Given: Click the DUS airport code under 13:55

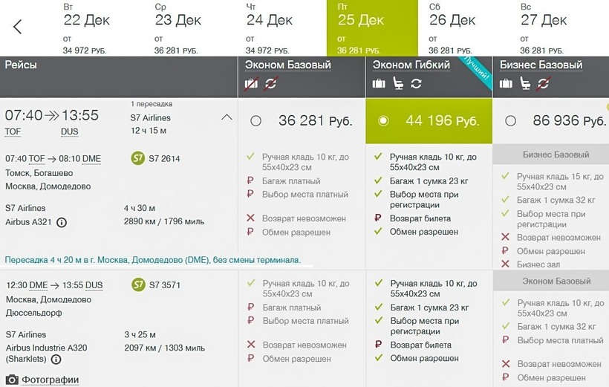Looking at the screenshot, I should [69, 131].
